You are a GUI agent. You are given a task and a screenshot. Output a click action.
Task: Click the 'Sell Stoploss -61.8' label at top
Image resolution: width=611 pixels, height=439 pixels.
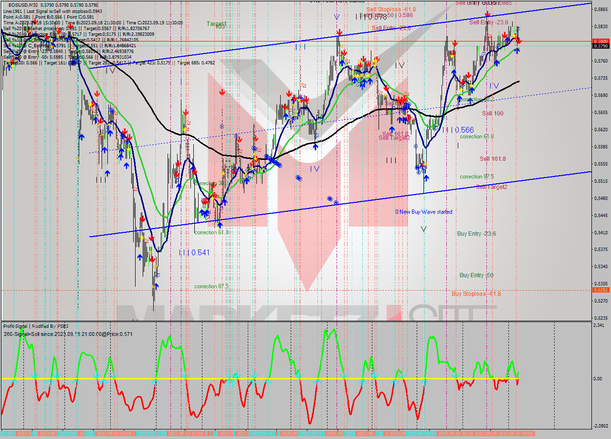(391, 9)
